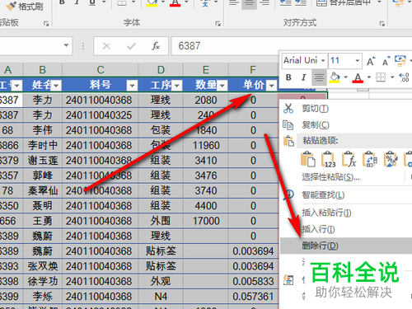Open filter dropdown for 工序 column

(177, 86)
